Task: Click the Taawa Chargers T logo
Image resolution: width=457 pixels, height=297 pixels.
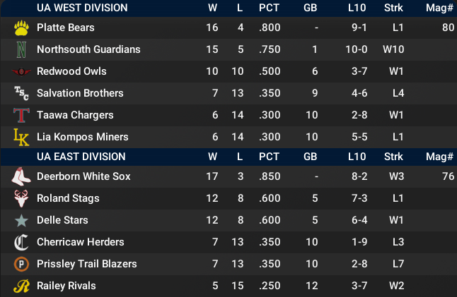Action: coord(22,116)
